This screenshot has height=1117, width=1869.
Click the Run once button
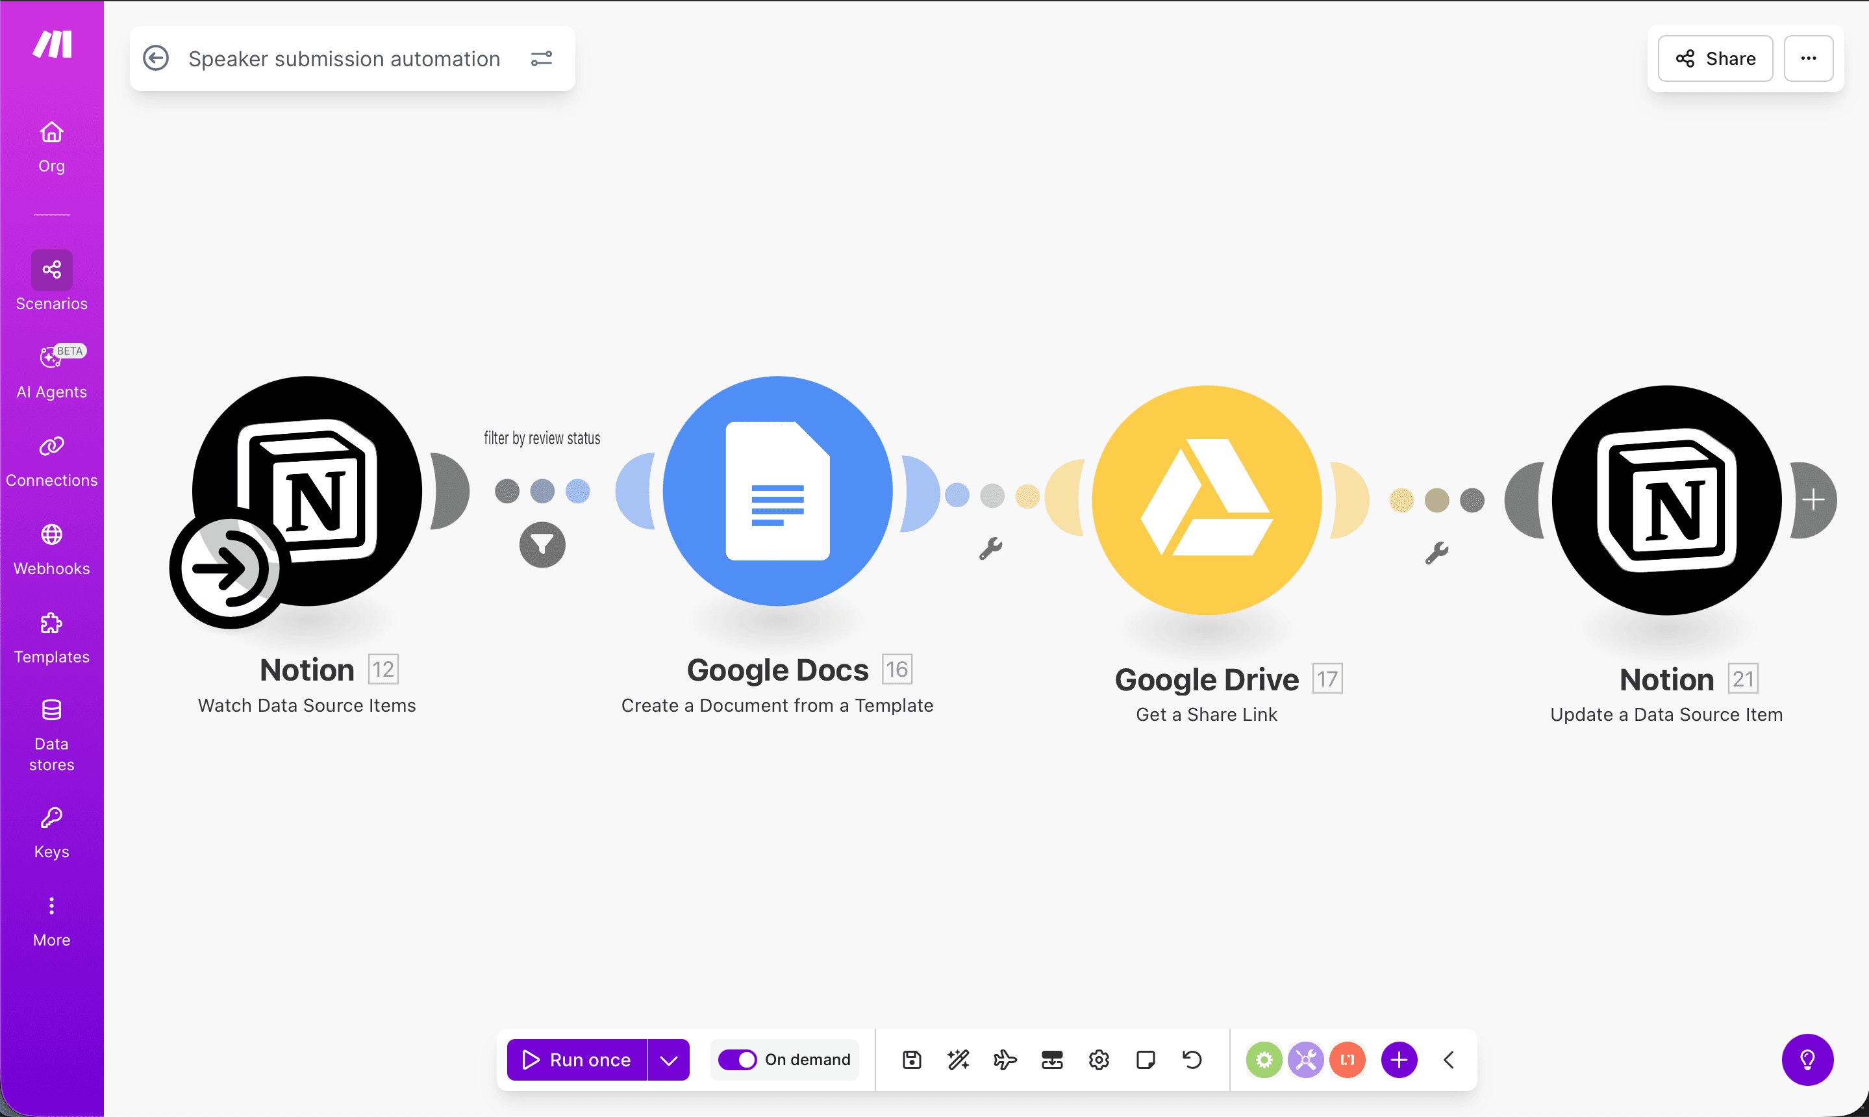coord(578,1059)
